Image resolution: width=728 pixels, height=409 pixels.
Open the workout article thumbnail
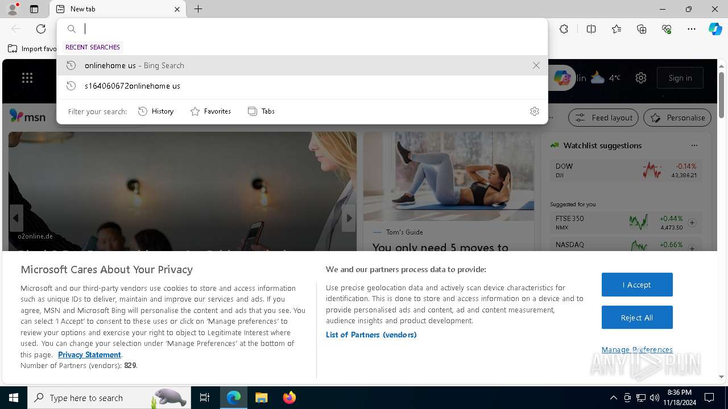[x=449, y=176]
